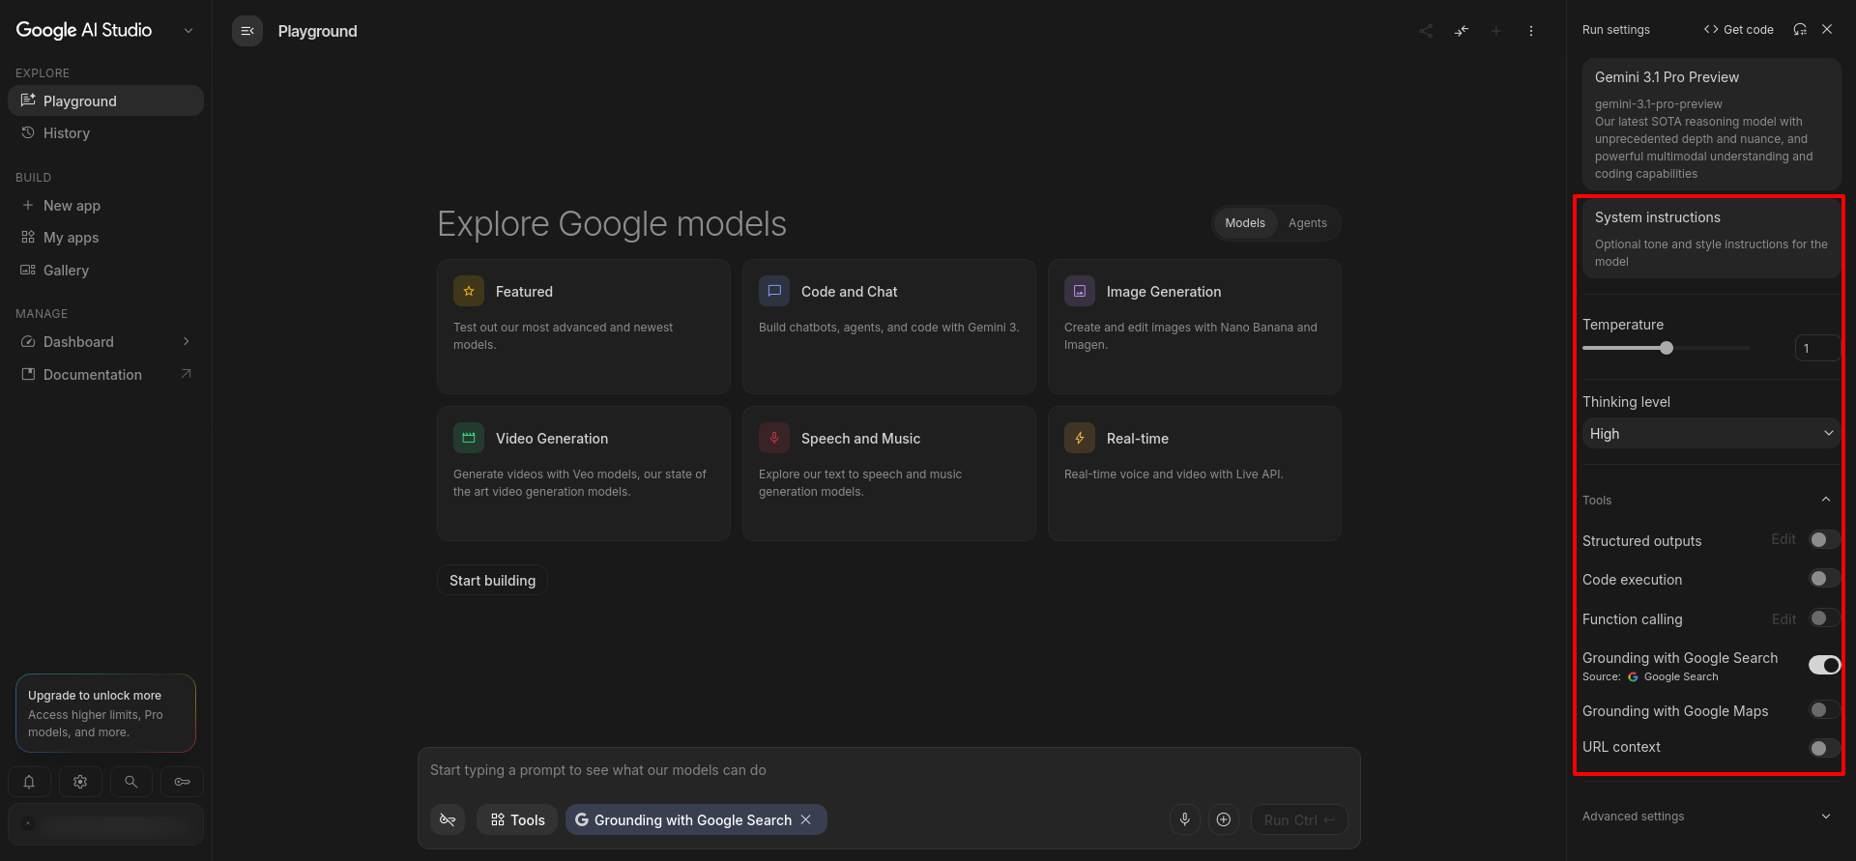Viewport: 1856px width, 861px height.
Task: Click the Gallery icon in sidebar
Action: click(28, 270)
